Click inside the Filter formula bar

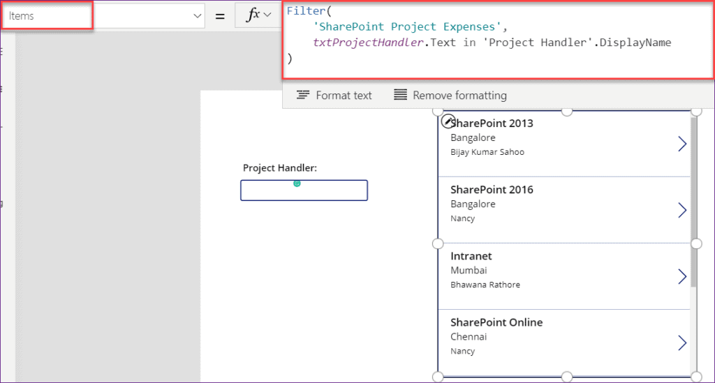click(498, 40)
